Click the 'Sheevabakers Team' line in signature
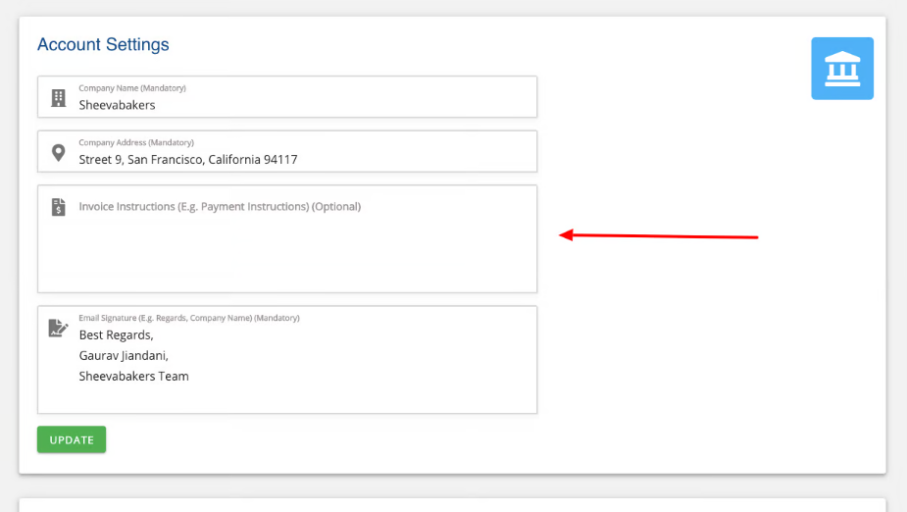Image resolution: width=907 pixels, height=512 pixels. click(x=133, y=377)
